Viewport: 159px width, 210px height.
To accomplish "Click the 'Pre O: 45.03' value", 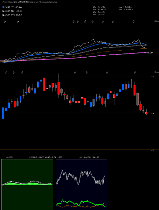I will tap(100, 7).
